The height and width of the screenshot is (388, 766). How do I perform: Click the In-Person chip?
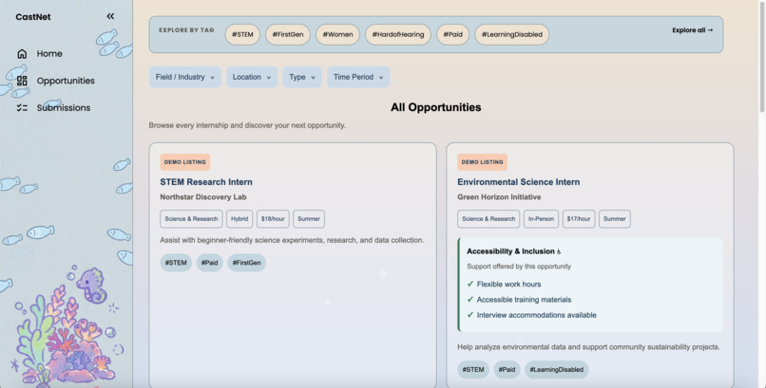click(541, 219)
